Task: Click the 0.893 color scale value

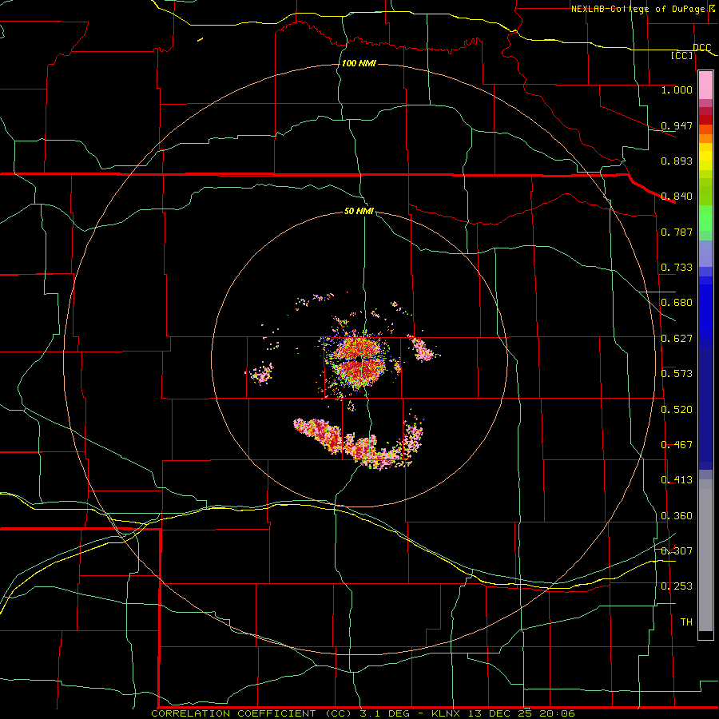Action: point(677,161)
